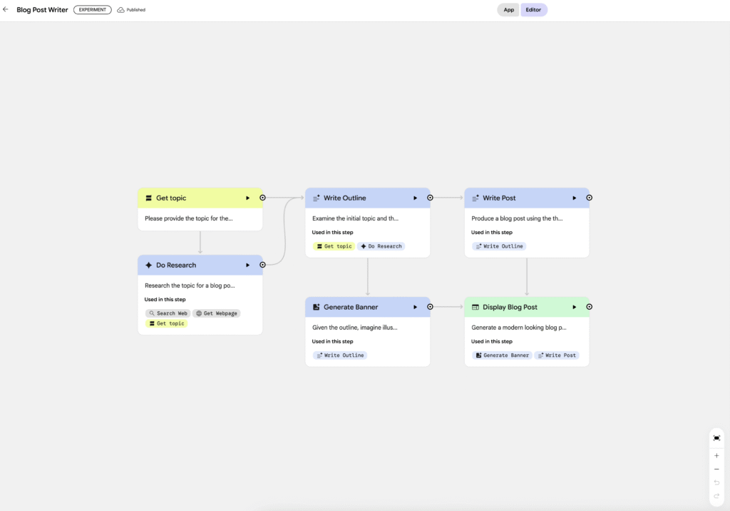Run the Do Research step play icon
Screen dimensions: 730x511
click(248, 265)
